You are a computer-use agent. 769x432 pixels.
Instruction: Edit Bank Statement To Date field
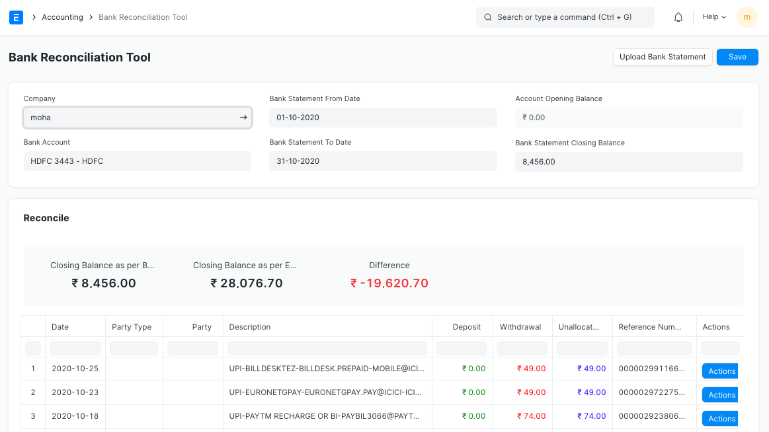383,161
